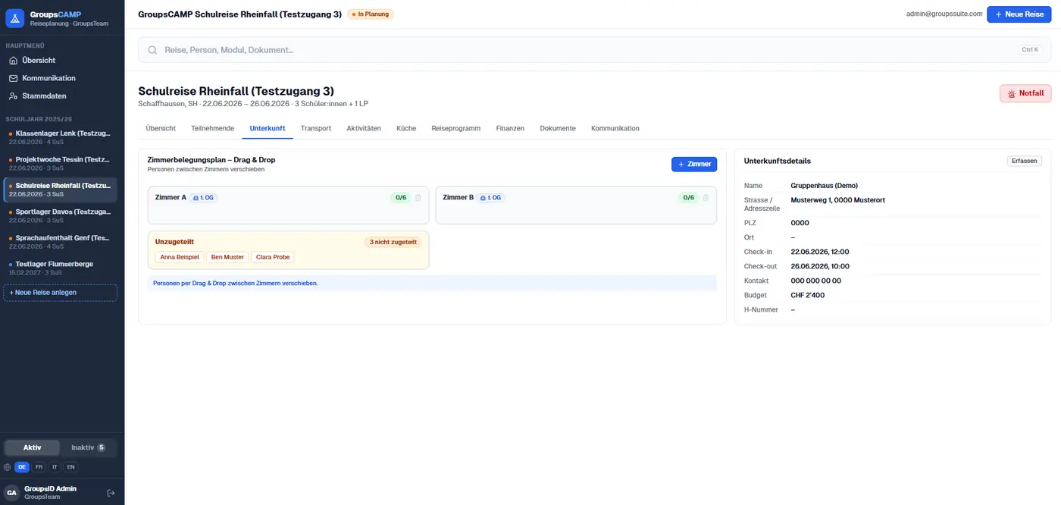This screenshot has height=505, width=1061.
Task: Click the Notfall emergency button
Action: (1025, 93)
